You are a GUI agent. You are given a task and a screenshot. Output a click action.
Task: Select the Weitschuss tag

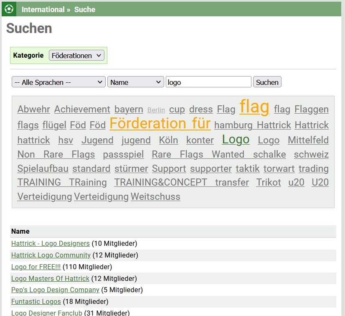point(155,196)
